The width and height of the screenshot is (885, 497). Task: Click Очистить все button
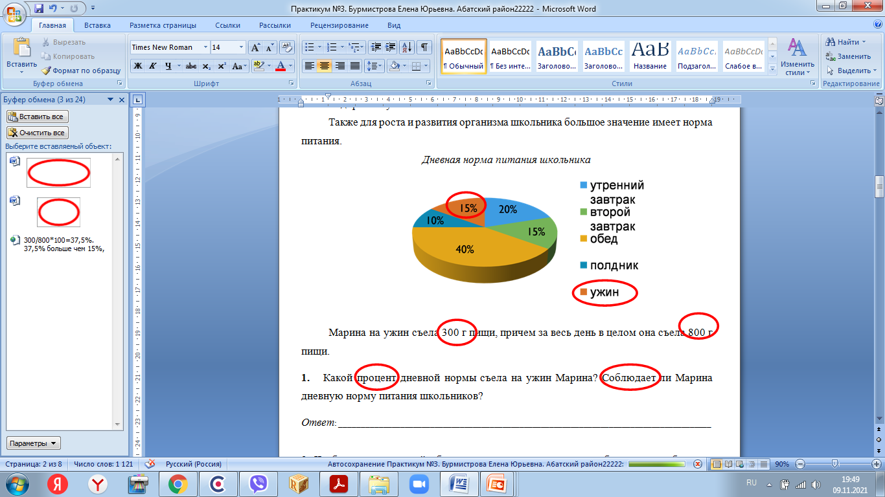(x=37, y=133)
